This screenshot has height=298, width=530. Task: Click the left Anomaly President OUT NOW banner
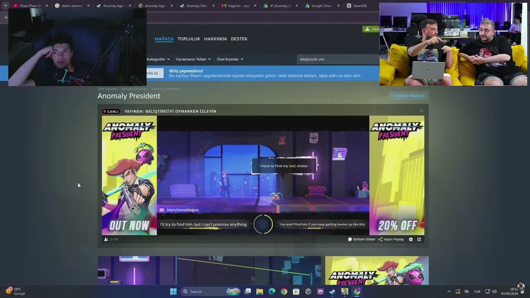point(129,175)
